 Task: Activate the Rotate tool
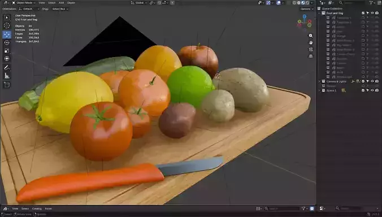pyautogui.click(x=7, y=42)
